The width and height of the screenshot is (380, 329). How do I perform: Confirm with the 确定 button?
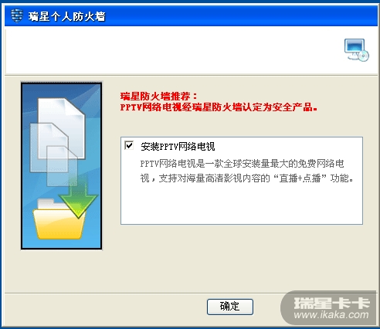230,307
